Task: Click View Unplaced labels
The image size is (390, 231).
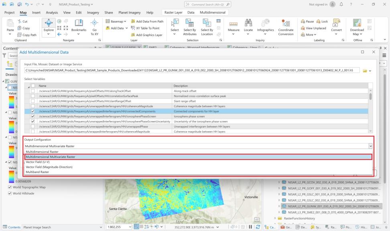Action: click(313, 28)
